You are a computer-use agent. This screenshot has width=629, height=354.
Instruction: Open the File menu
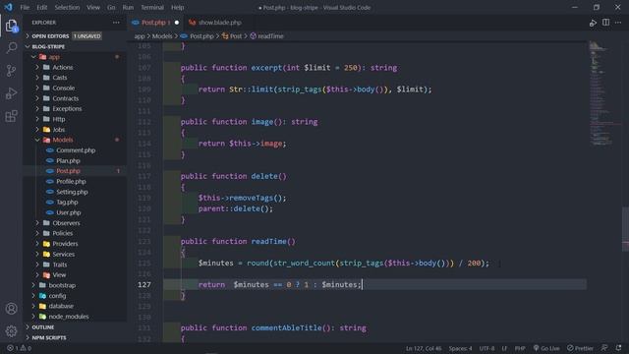[x=25, y=7]
